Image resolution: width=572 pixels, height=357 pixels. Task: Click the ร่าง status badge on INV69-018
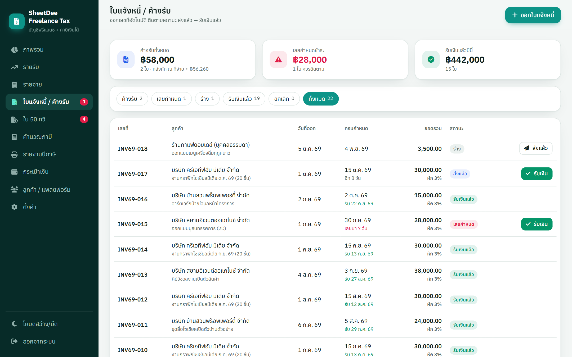click(457, 149)
